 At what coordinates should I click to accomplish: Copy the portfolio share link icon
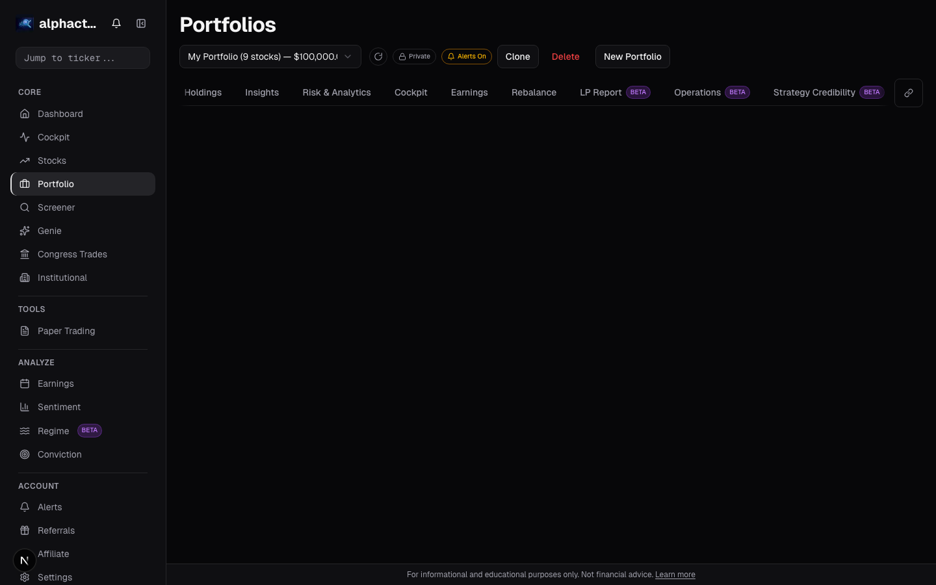[x=909, y=93]
